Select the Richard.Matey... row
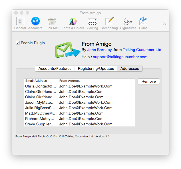181x169 pixels. 80,119
